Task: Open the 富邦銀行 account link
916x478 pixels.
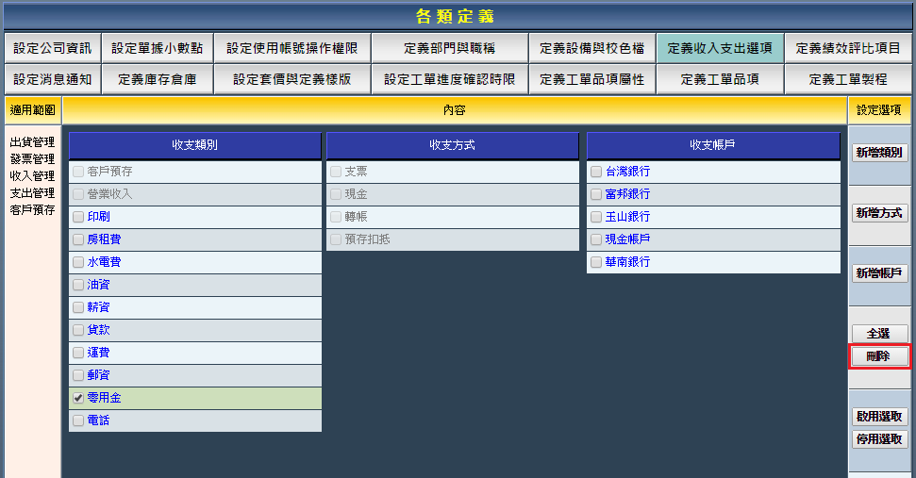Action: coord(627,194)
